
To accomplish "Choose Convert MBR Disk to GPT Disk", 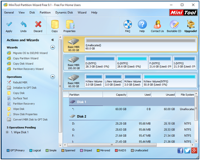I will (x=30, y=120).
